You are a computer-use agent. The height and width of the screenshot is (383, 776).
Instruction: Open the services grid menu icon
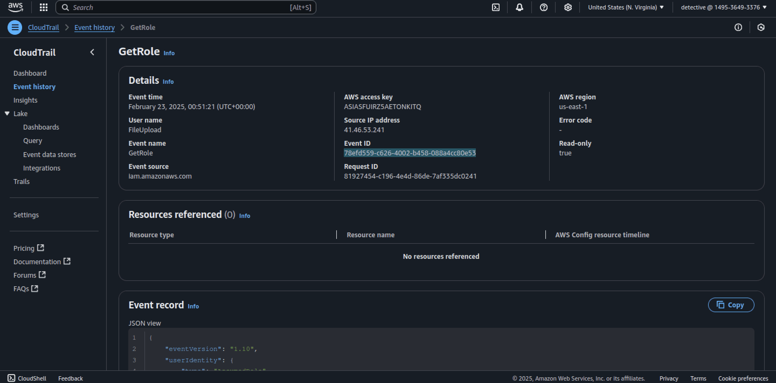(x=44, y=8)
